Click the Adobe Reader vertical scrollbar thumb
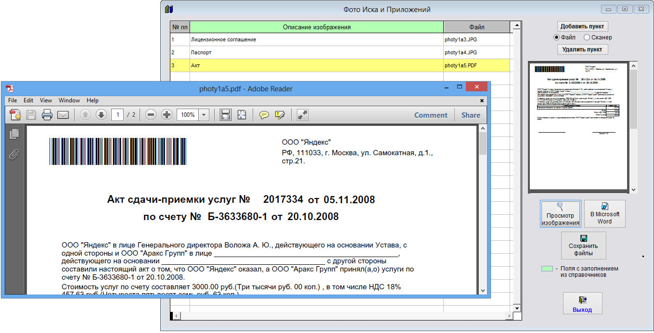Image resolution: width=654 pixels, height=333 pixels. coord(483,143)
